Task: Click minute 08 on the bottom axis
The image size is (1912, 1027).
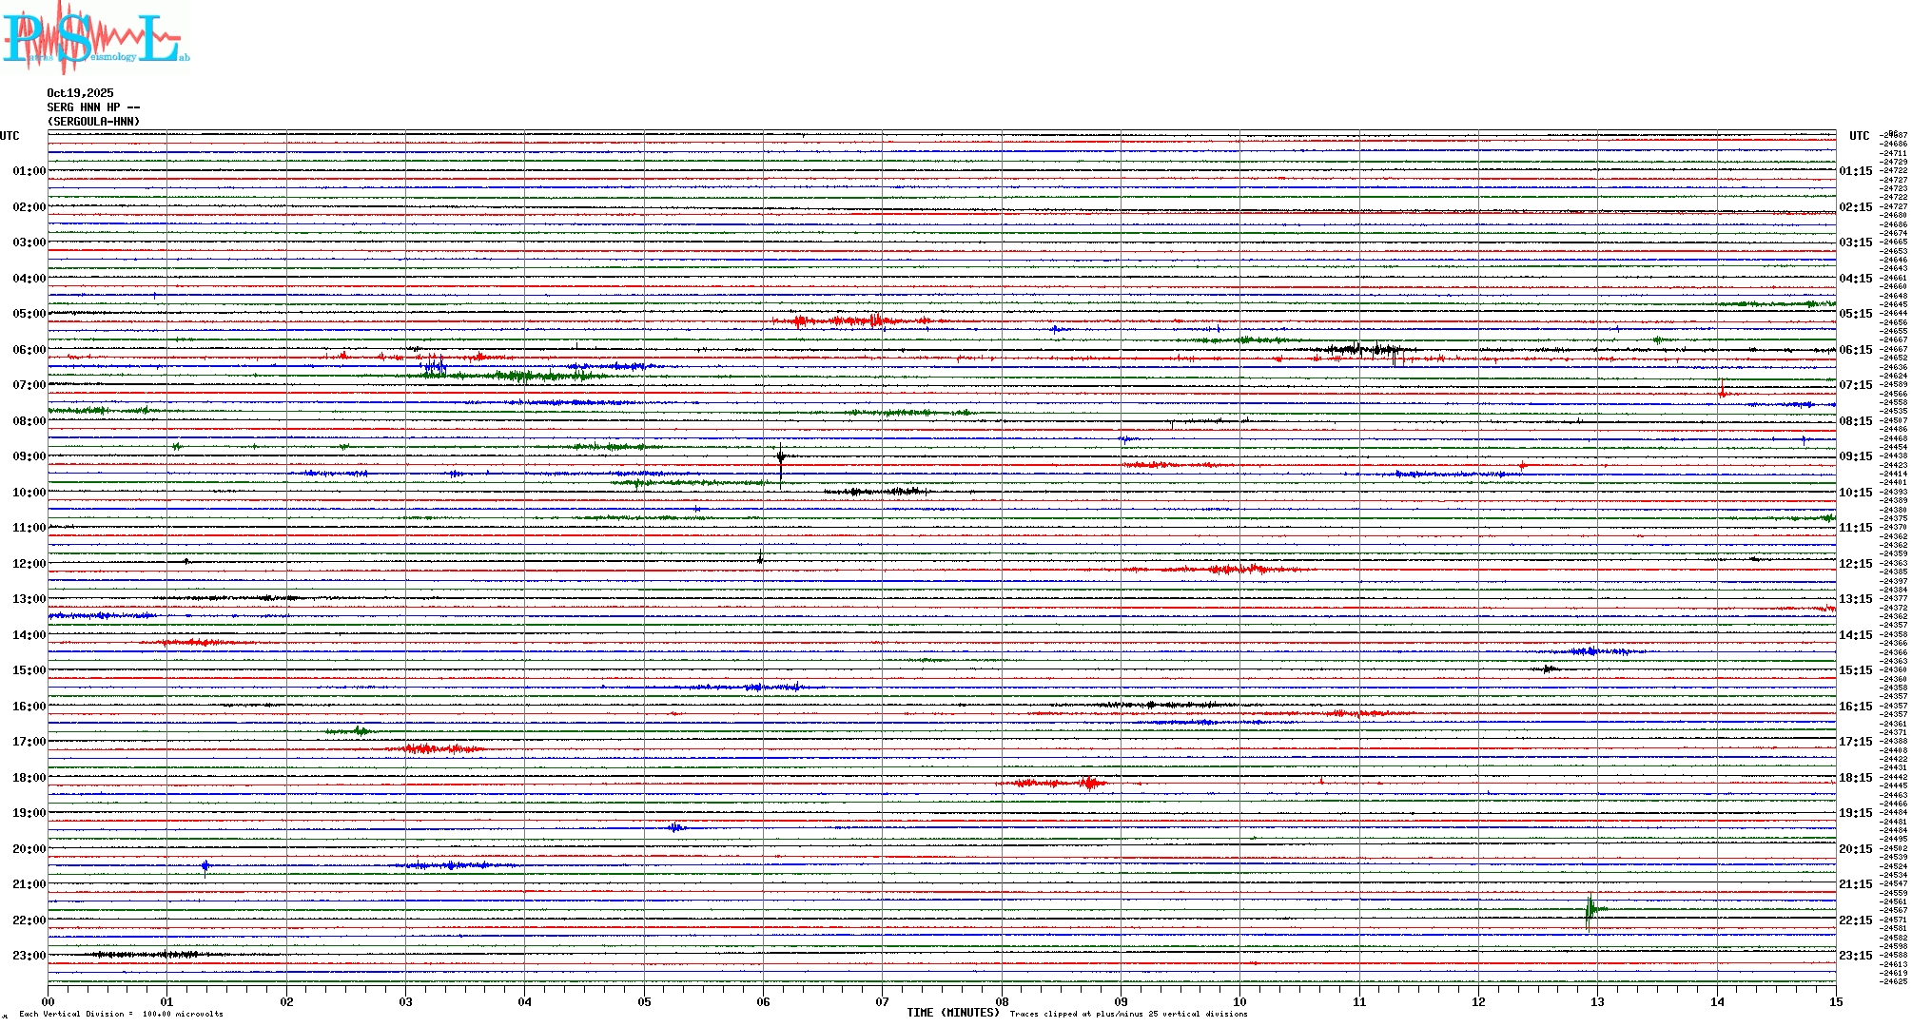Action: pyautogui.click(x=1002, y=1001)
